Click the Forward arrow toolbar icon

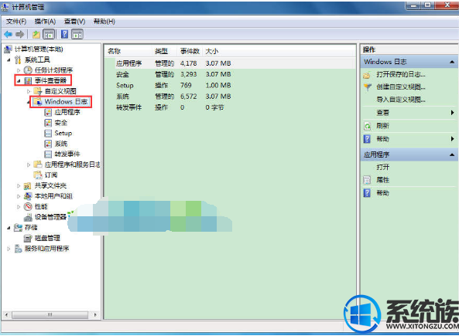coord(19,35)
